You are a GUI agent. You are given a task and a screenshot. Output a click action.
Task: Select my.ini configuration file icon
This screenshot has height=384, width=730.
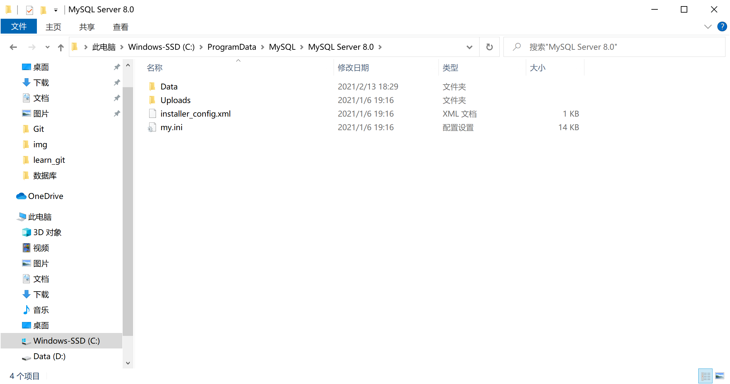click(152, 127)
